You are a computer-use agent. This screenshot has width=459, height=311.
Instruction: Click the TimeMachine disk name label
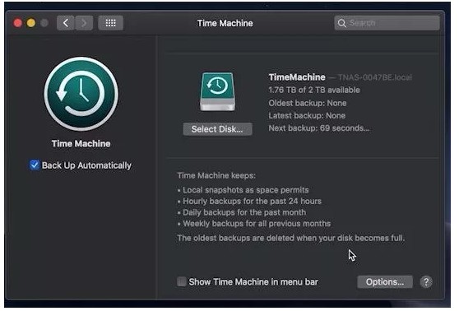297,77
